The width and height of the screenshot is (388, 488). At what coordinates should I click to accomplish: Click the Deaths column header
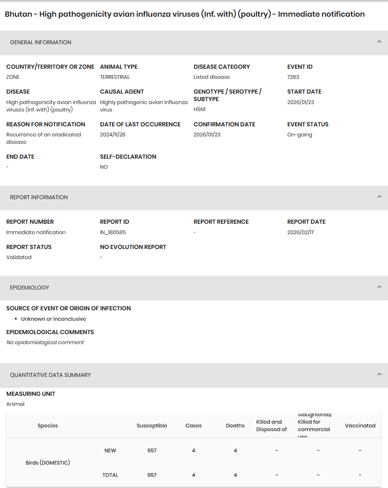tap(235, 426)
